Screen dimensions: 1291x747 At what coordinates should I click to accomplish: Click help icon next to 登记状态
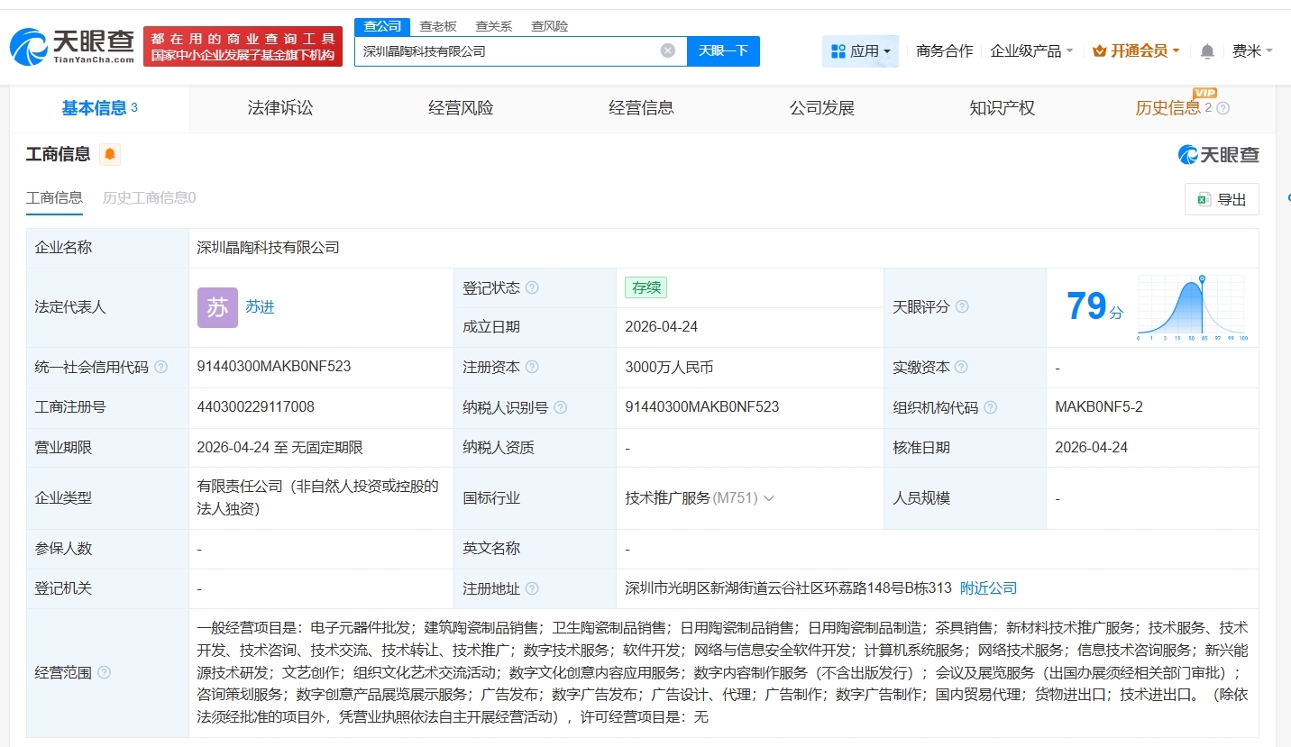click(x=532, y=287)
